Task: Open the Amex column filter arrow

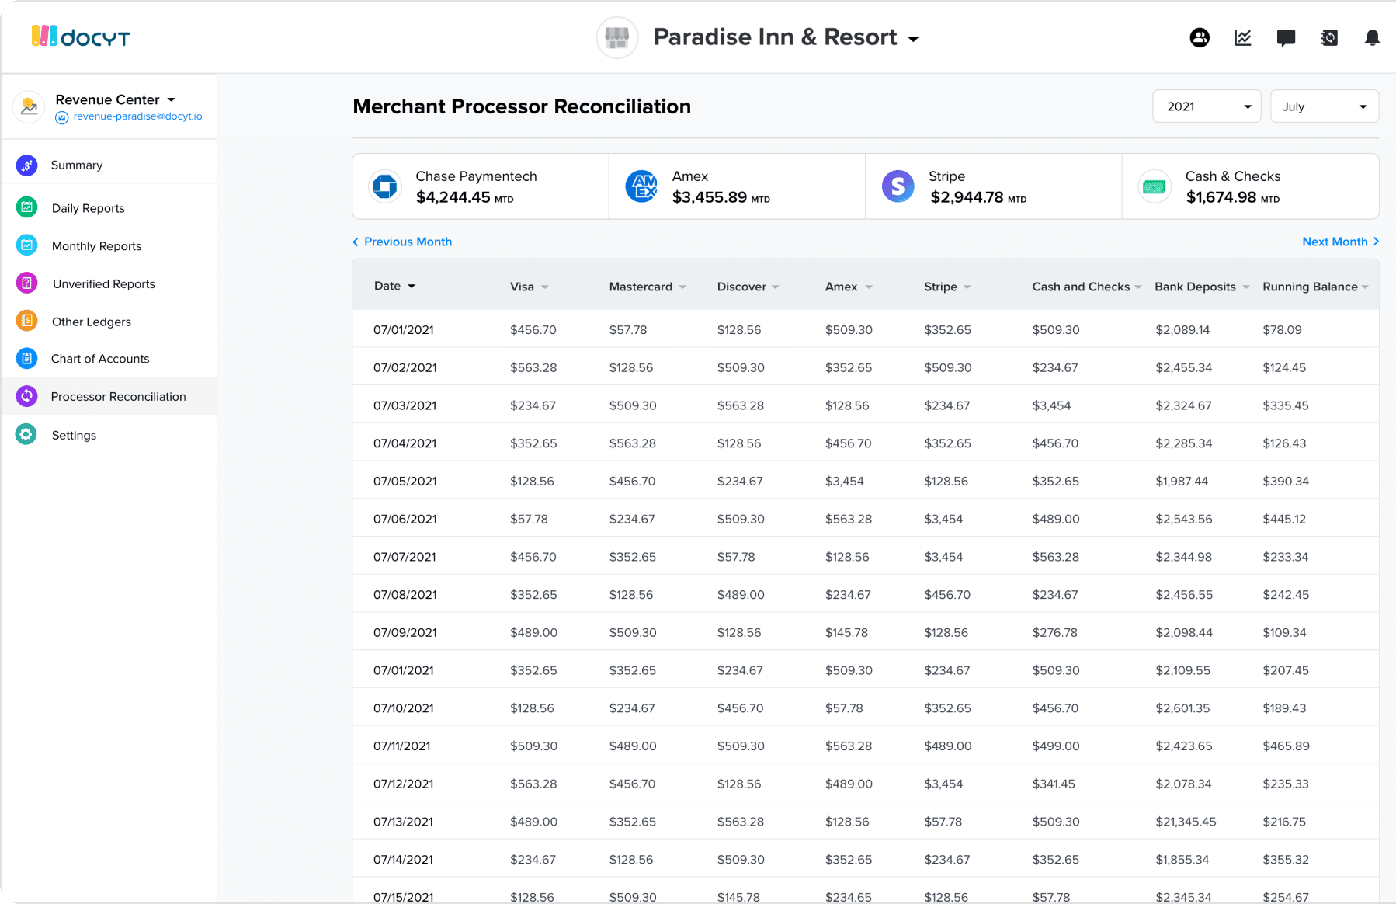Action: [x=869, y=287]
